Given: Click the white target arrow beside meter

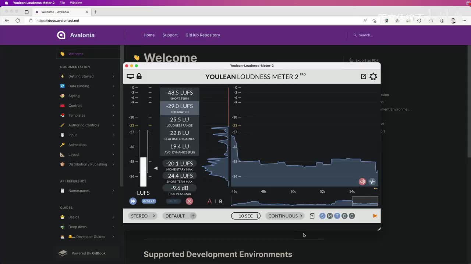Looking at the screenshot, I should pos(156,168).
